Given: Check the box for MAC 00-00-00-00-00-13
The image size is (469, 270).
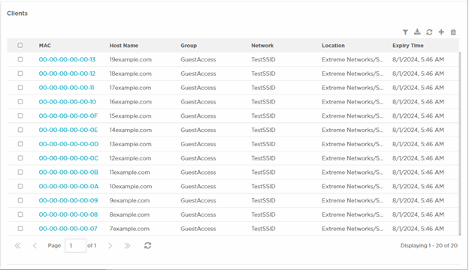Looking at the screenshot, I should tap(20, 59).
